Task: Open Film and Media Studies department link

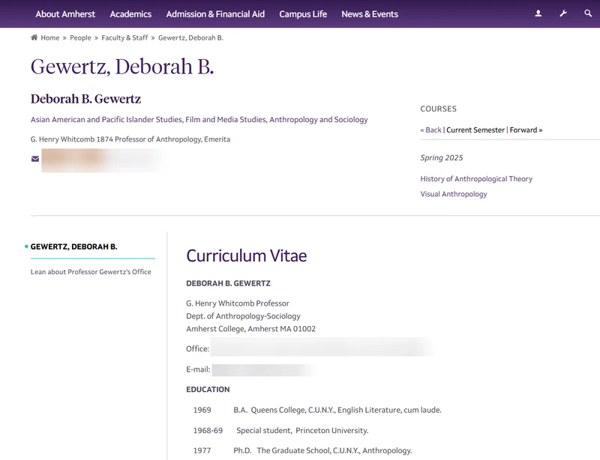Action: (226, 120)
